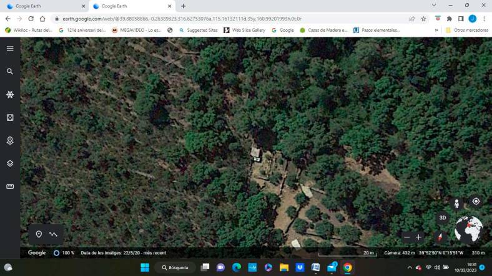
Task: Switch to the first Google Earth tab
Action: 43,6
